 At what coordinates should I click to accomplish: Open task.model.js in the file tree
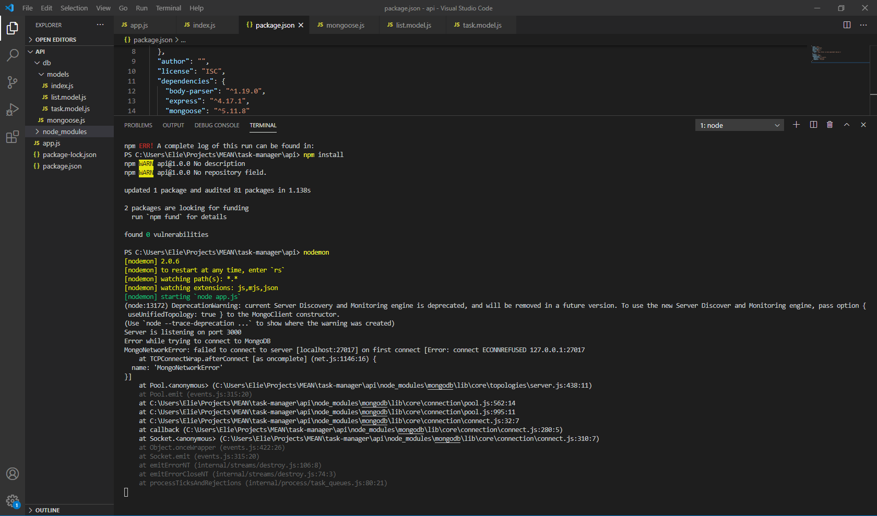(69, 109)
